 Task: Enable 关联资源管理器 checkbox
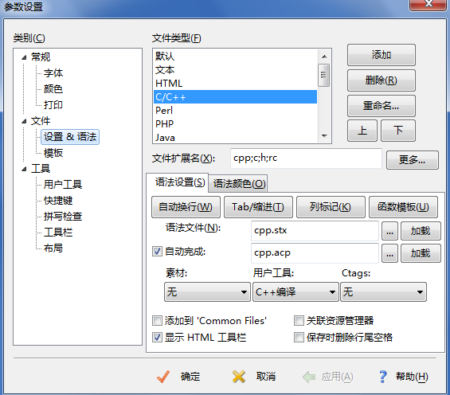pos(299,320)
